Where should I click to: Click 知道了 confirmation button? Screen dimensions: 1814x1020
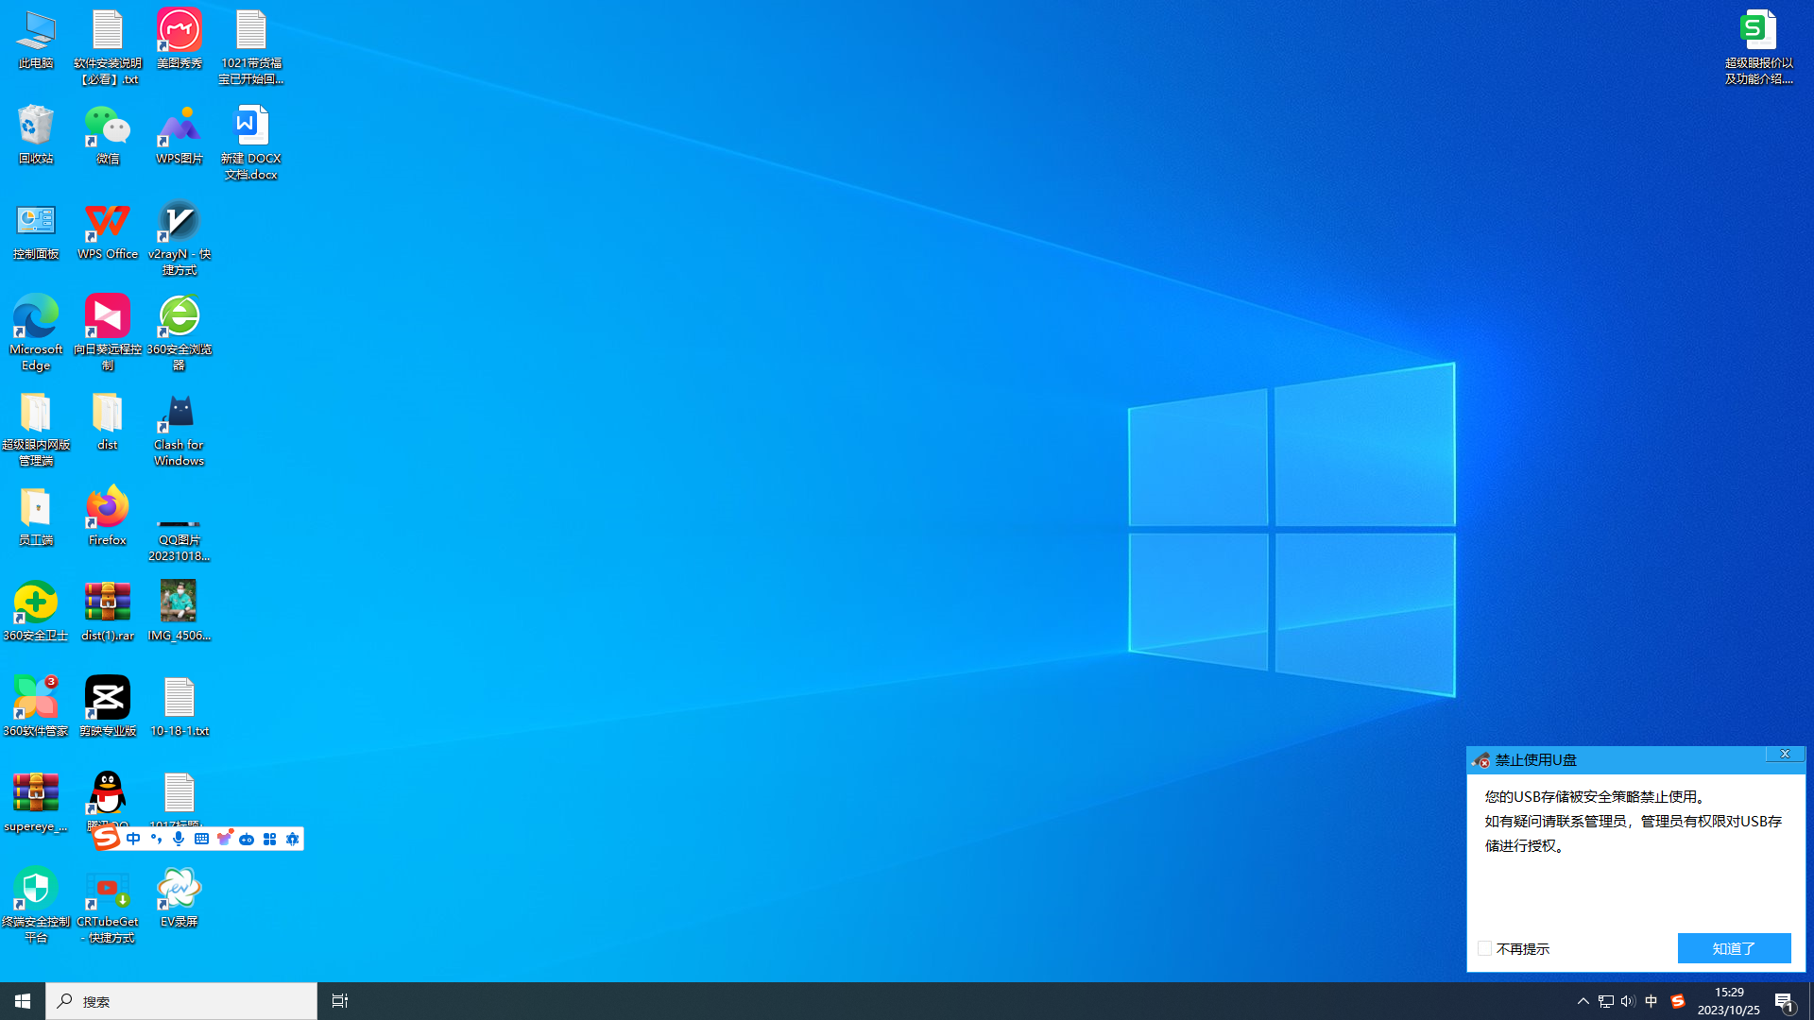tap(1735, 948)
